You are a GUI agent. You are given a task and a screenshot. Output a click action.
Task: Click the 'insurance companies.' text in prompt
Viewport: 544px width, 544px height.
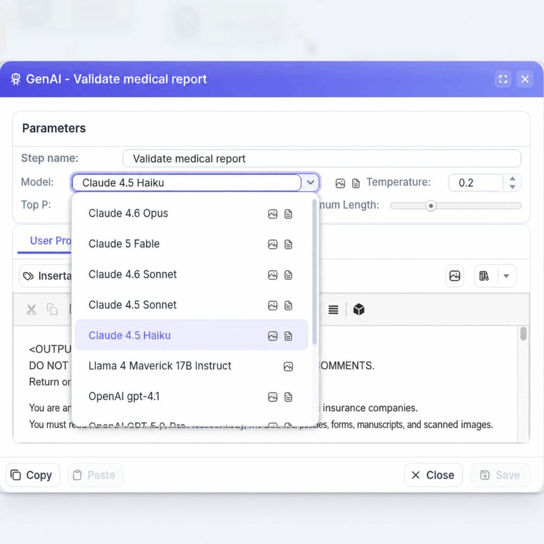click(370, 408)
